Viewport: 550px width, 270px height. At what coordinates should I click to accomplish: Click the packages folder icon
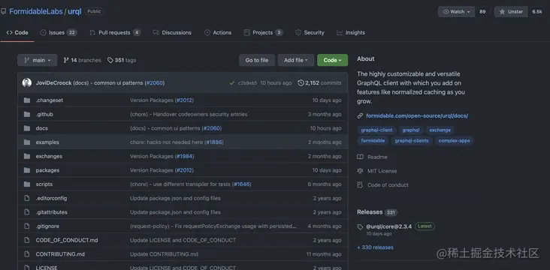[x=27, y=170]
